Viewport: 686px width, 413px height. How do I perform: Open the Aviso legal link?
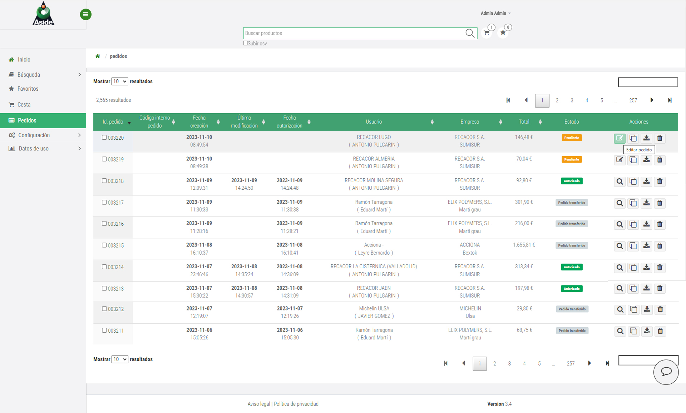click(x=258, y=404)
